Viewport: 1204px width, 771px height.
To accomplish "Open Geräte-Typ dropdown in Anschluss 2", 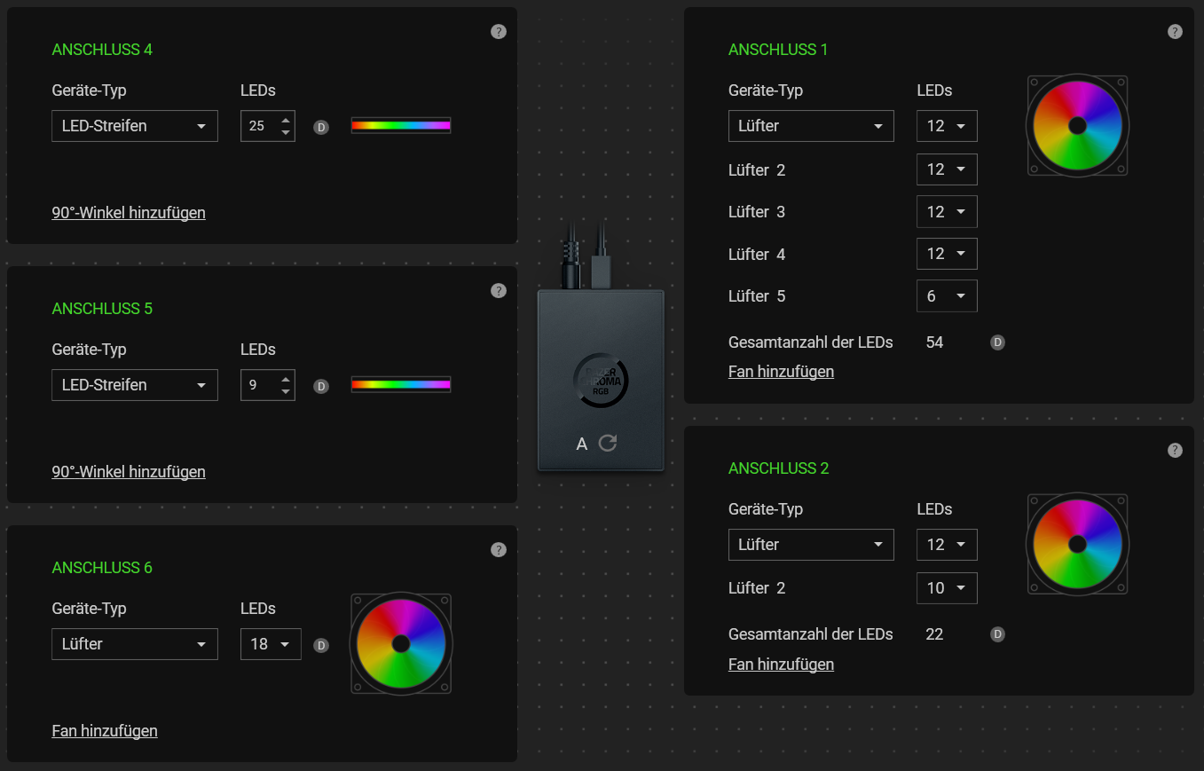I will (x=811, y=545).
